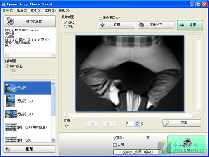The height and width of the screenshot is (157, 209).
Task: Select the 无边距 (4) layout item
Action: point(28,114)
